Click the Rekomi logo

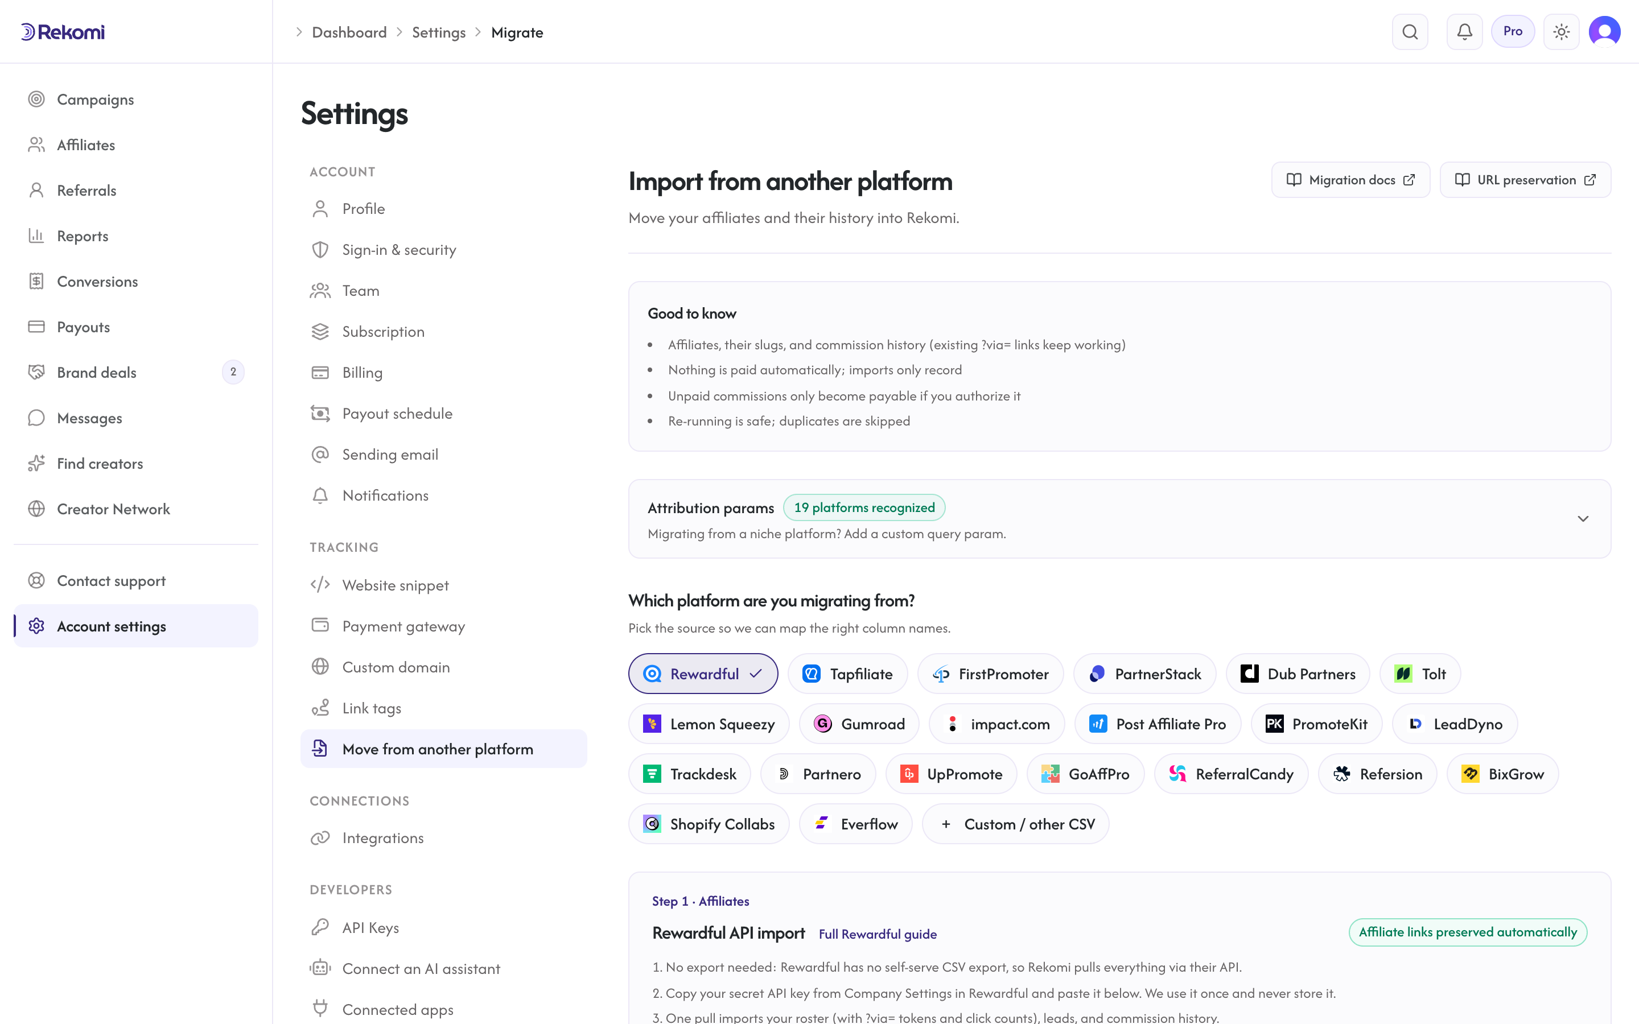click(x=62, y=32)
